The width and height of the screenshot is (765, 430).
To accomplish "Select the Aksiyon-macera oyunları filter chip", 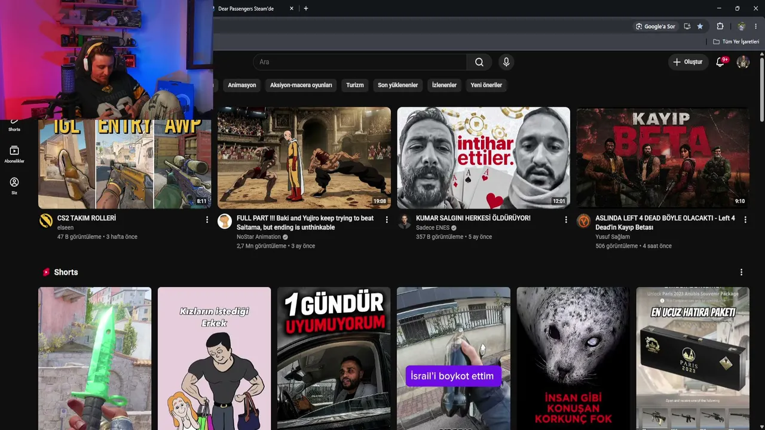I will 301,85.
